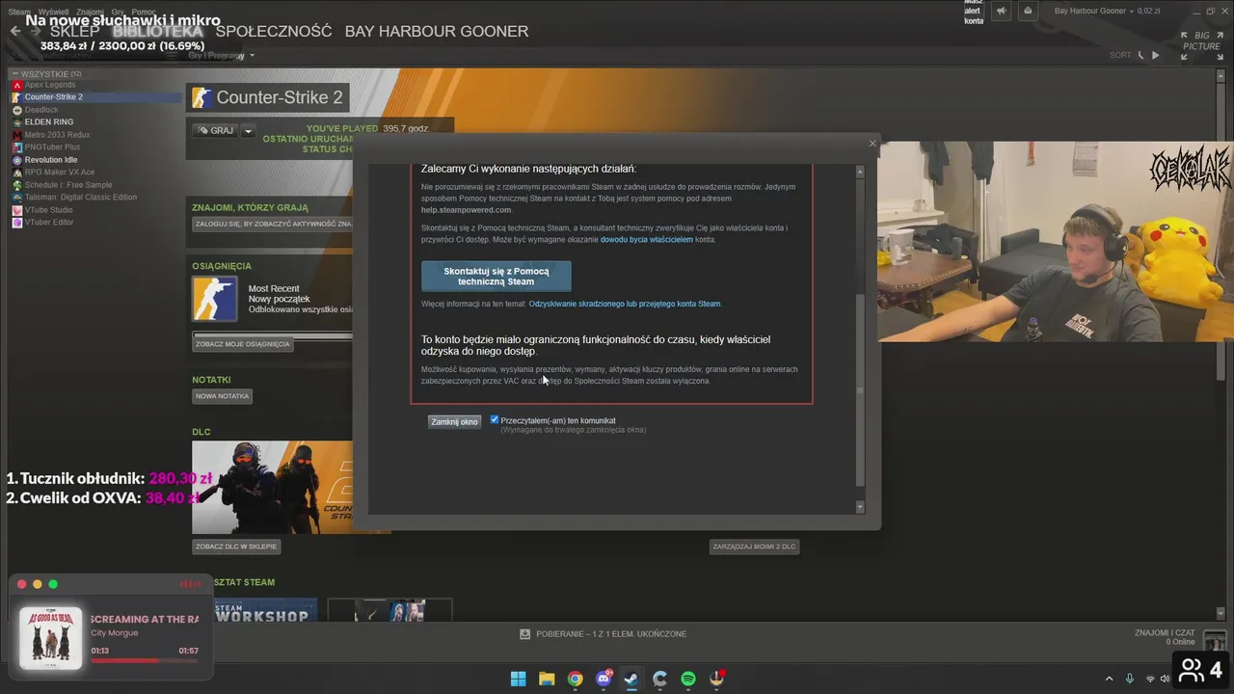The height and width of the screenshot is (694, 1234).
Task: Collapse the WSZYSTKIE category
Action: click(14, 74)
